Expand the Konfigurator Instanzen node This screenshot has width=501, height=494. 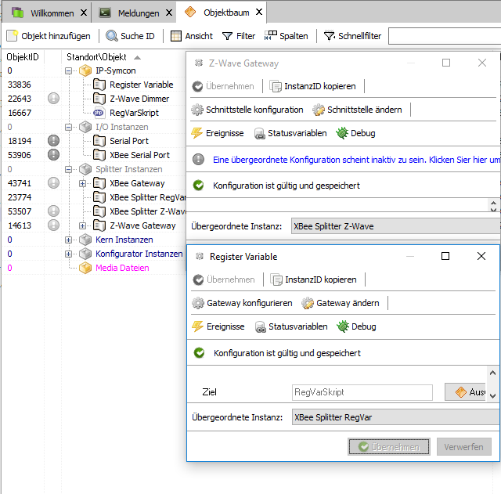pos(69,254)
